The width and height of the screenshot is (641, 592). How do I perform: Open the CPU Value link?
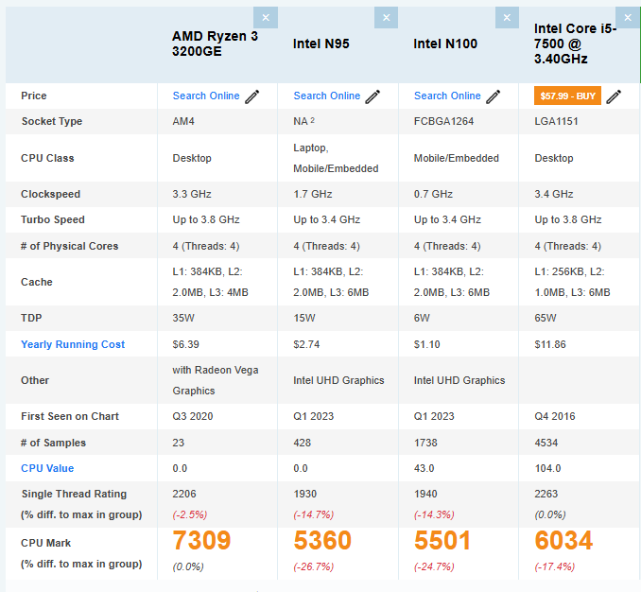[x=47, y=468]
